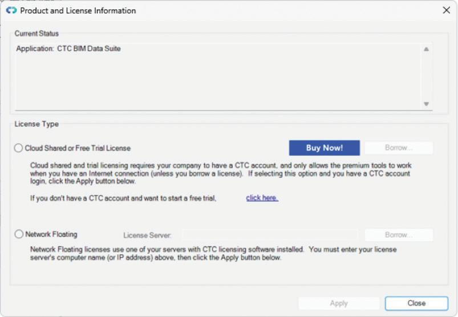Viewport: 458px width, 317px height.
Task: Open the free trial 'click here' link
Action: coord(262,198)
